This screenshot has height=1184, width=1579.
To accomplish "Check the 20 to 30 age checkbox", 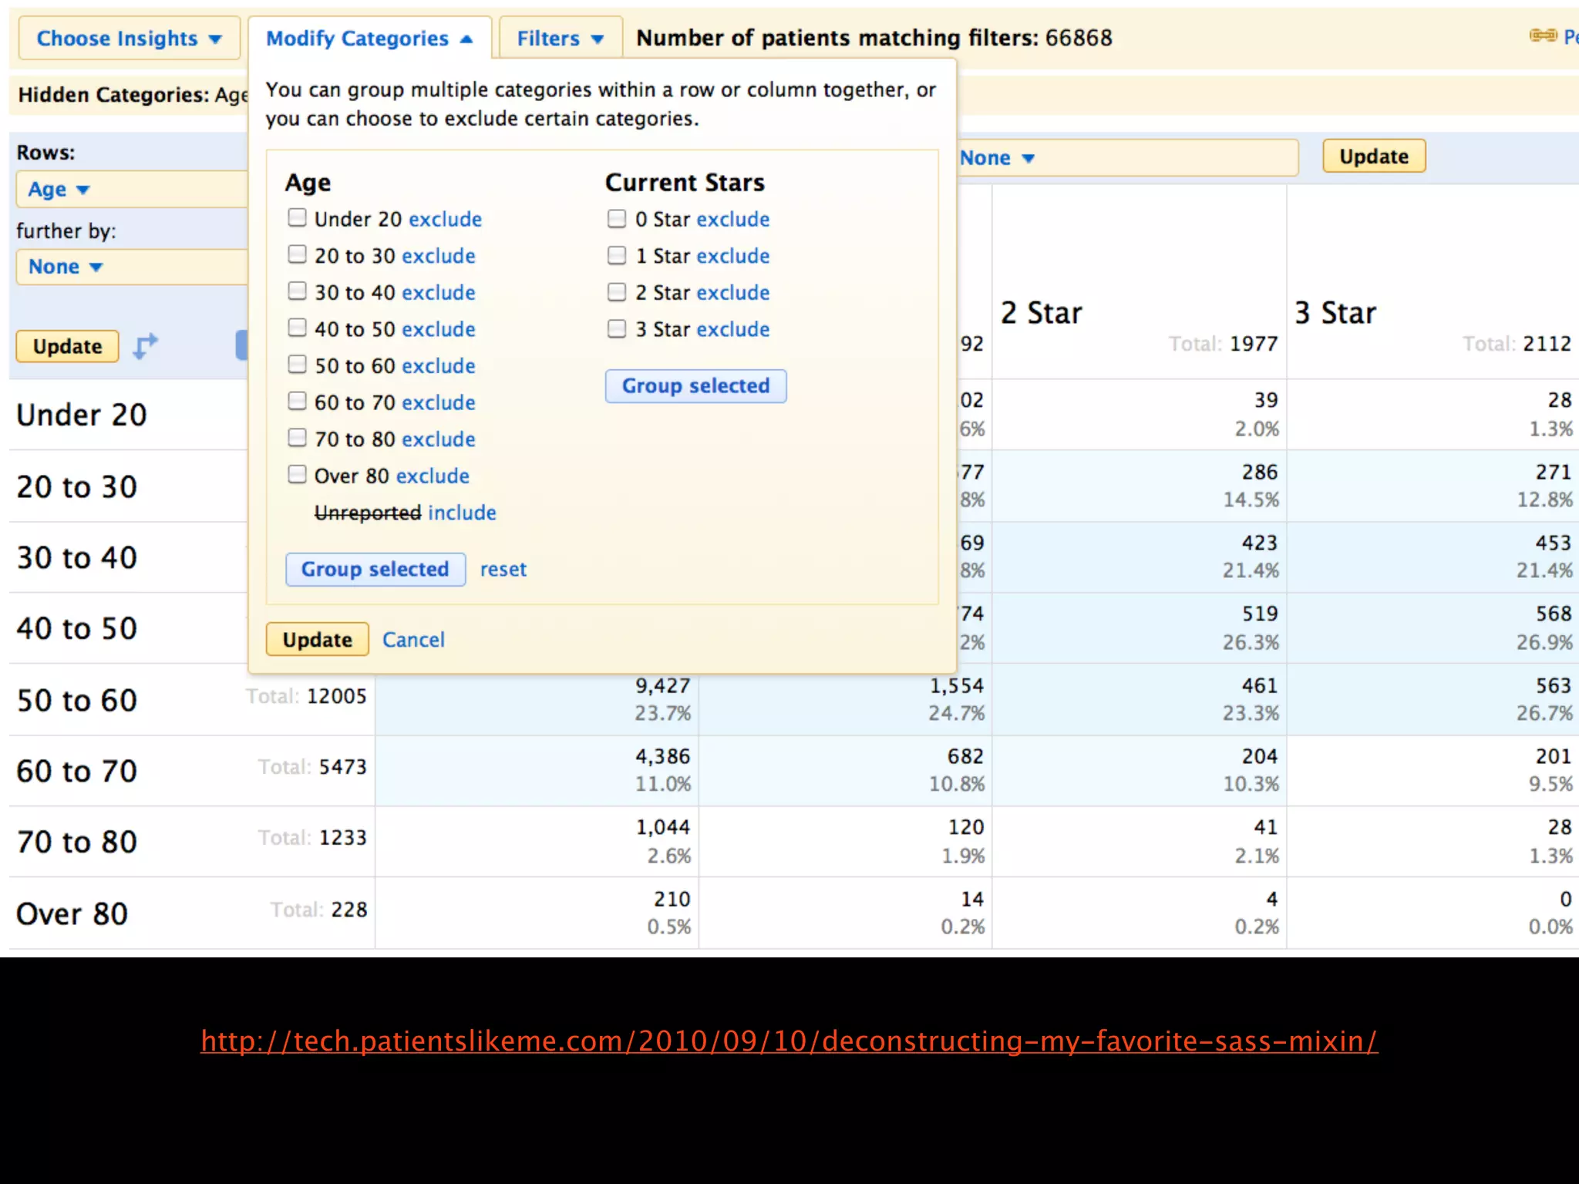I will (x=297, y=254).
